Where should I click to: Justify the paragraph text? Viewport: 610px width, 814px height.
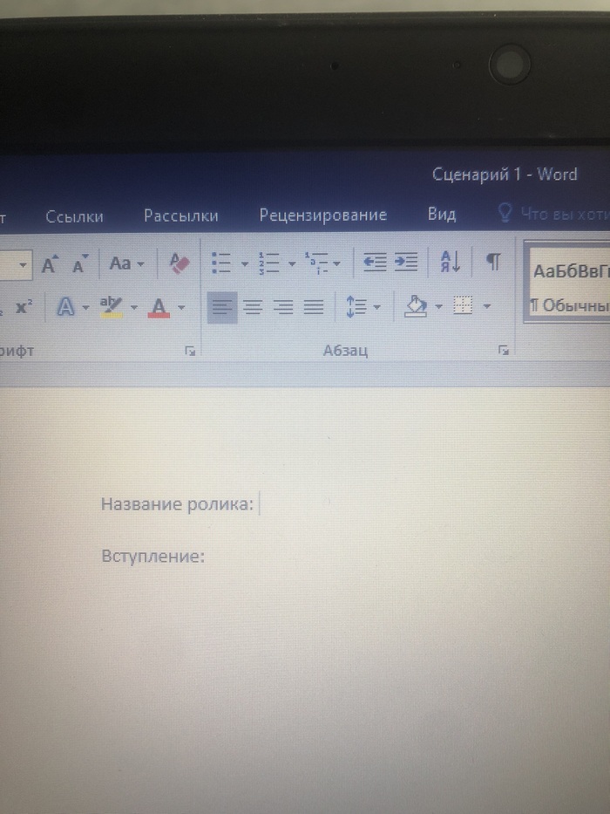[x=314, y=307]
